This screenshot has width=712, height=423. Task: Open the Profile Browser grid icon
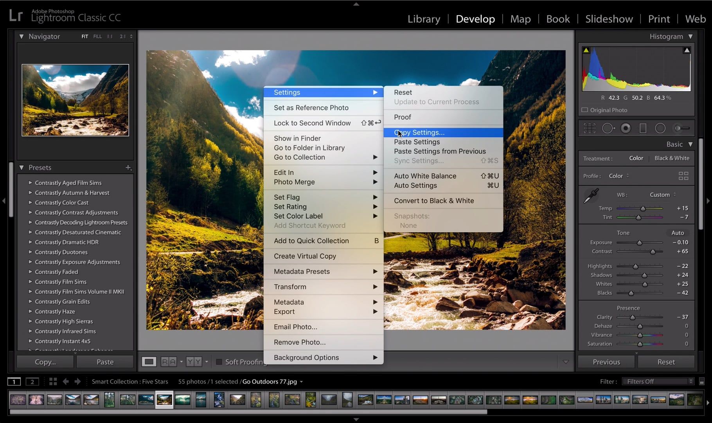683,176
